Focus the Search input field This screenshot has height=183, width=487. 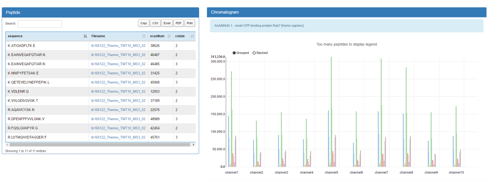click(40, 23)
